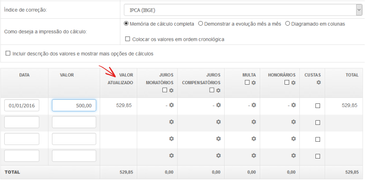365x181 pixels.
Task: Click Juros Compensatórios gear in third row
Action: point(218,138)
